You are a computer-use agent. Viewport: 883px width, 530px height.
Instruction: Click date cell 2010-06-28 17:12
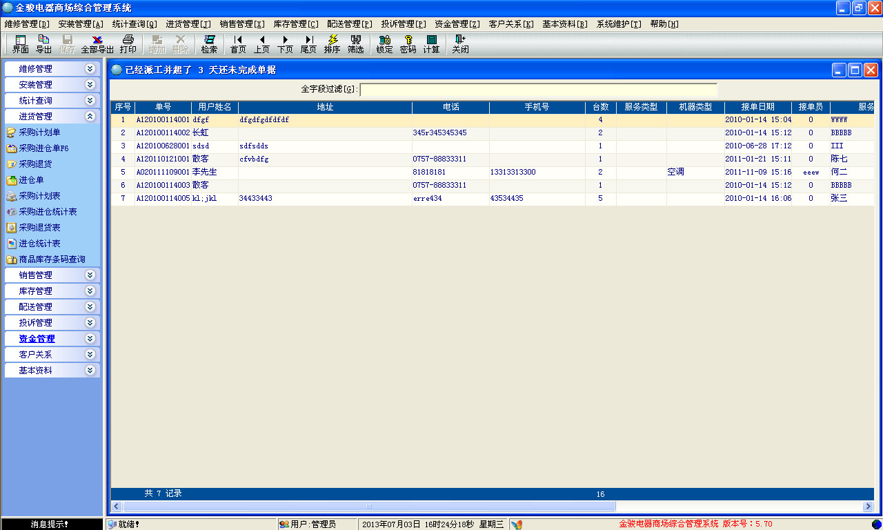(758, 146)
